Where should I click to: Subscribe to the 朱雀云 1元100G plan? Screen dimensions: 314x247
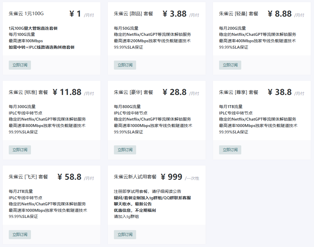[20, 65]
